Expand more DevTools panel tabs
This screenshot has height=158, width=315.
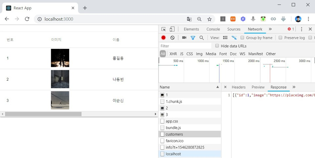tap(270, 29)
